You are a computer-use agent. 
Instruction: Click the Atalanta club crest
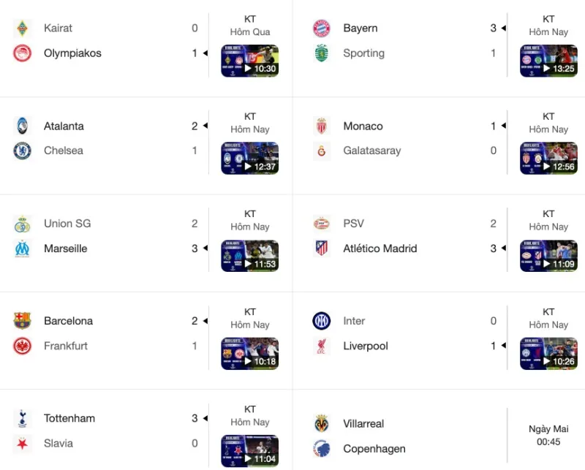click(23, 125)
